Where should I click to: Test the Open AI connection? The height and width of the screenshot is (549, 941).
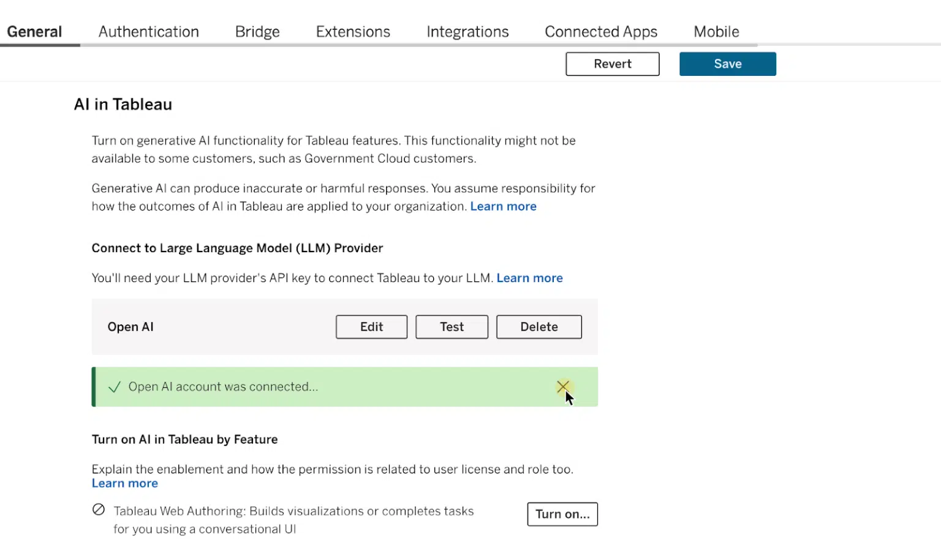tap(452, 327)
